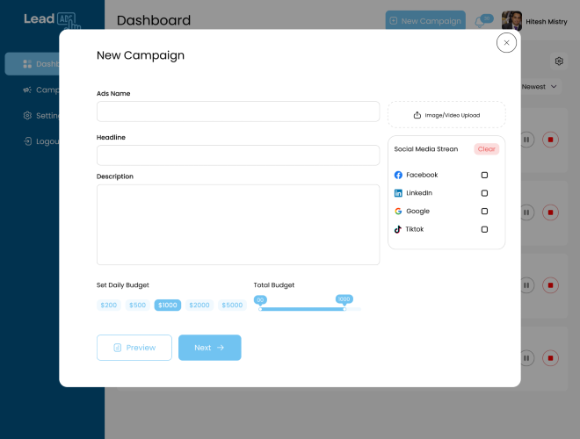This screenshot has width=580, height=439.
Task: Enable the Google checkbox
Action: (484, 211)
